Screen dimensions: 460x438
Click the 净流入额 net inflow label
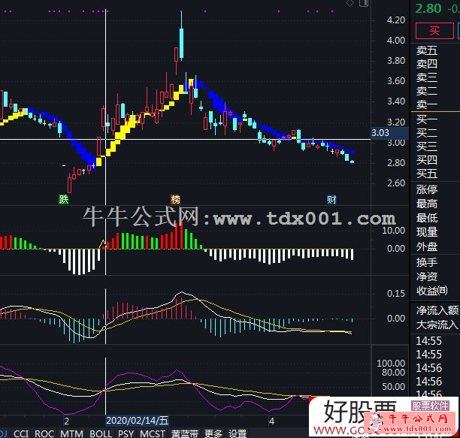point(437,310)
